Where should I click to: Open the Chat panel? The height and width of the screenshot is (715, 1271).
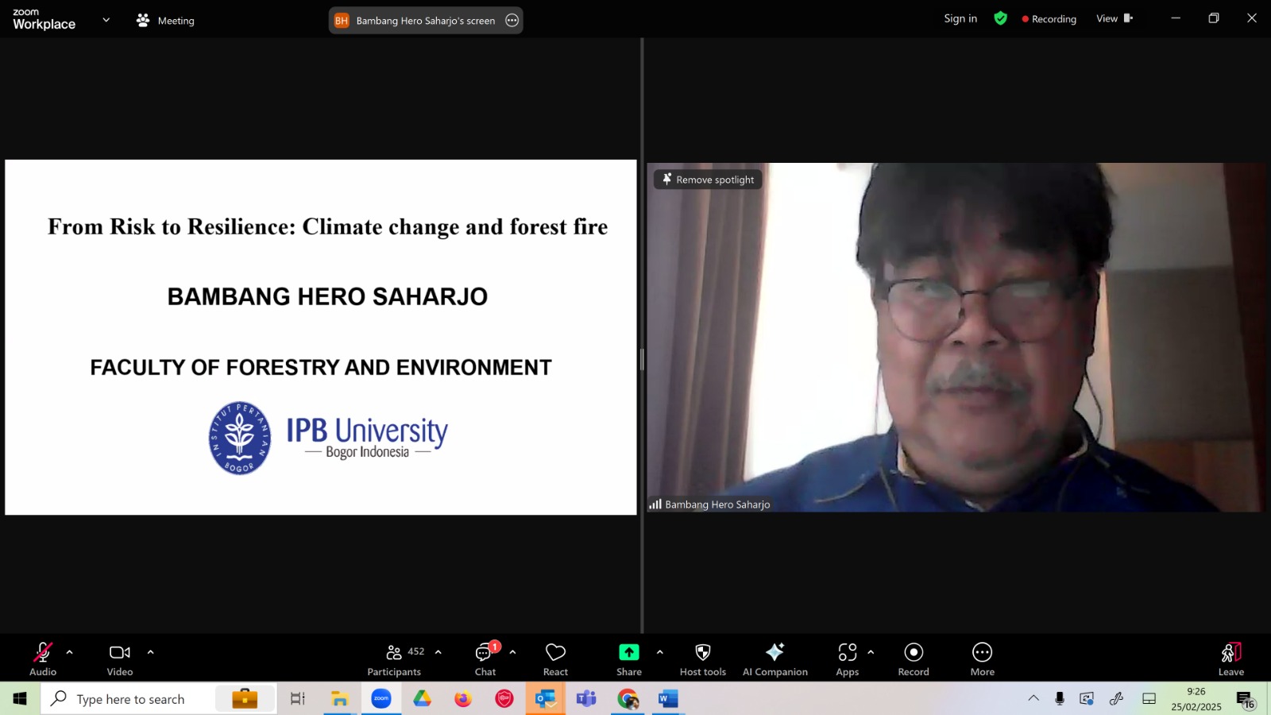(485, 659)
